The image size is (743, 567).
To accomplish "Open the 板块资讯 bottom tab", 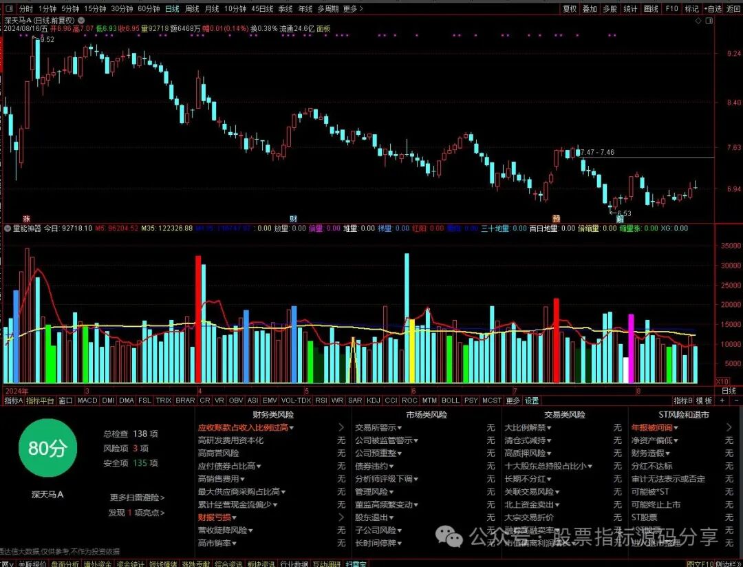I will pos(261,564).
